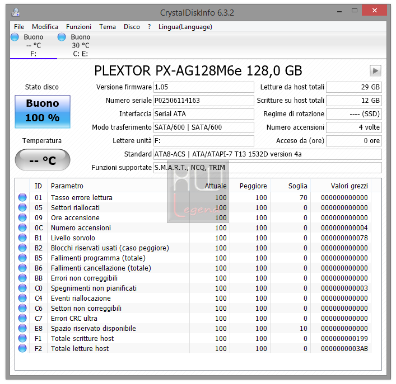
Task: Click status orb of Numero accensioni row 0C
Action: [x=22, y=227]
